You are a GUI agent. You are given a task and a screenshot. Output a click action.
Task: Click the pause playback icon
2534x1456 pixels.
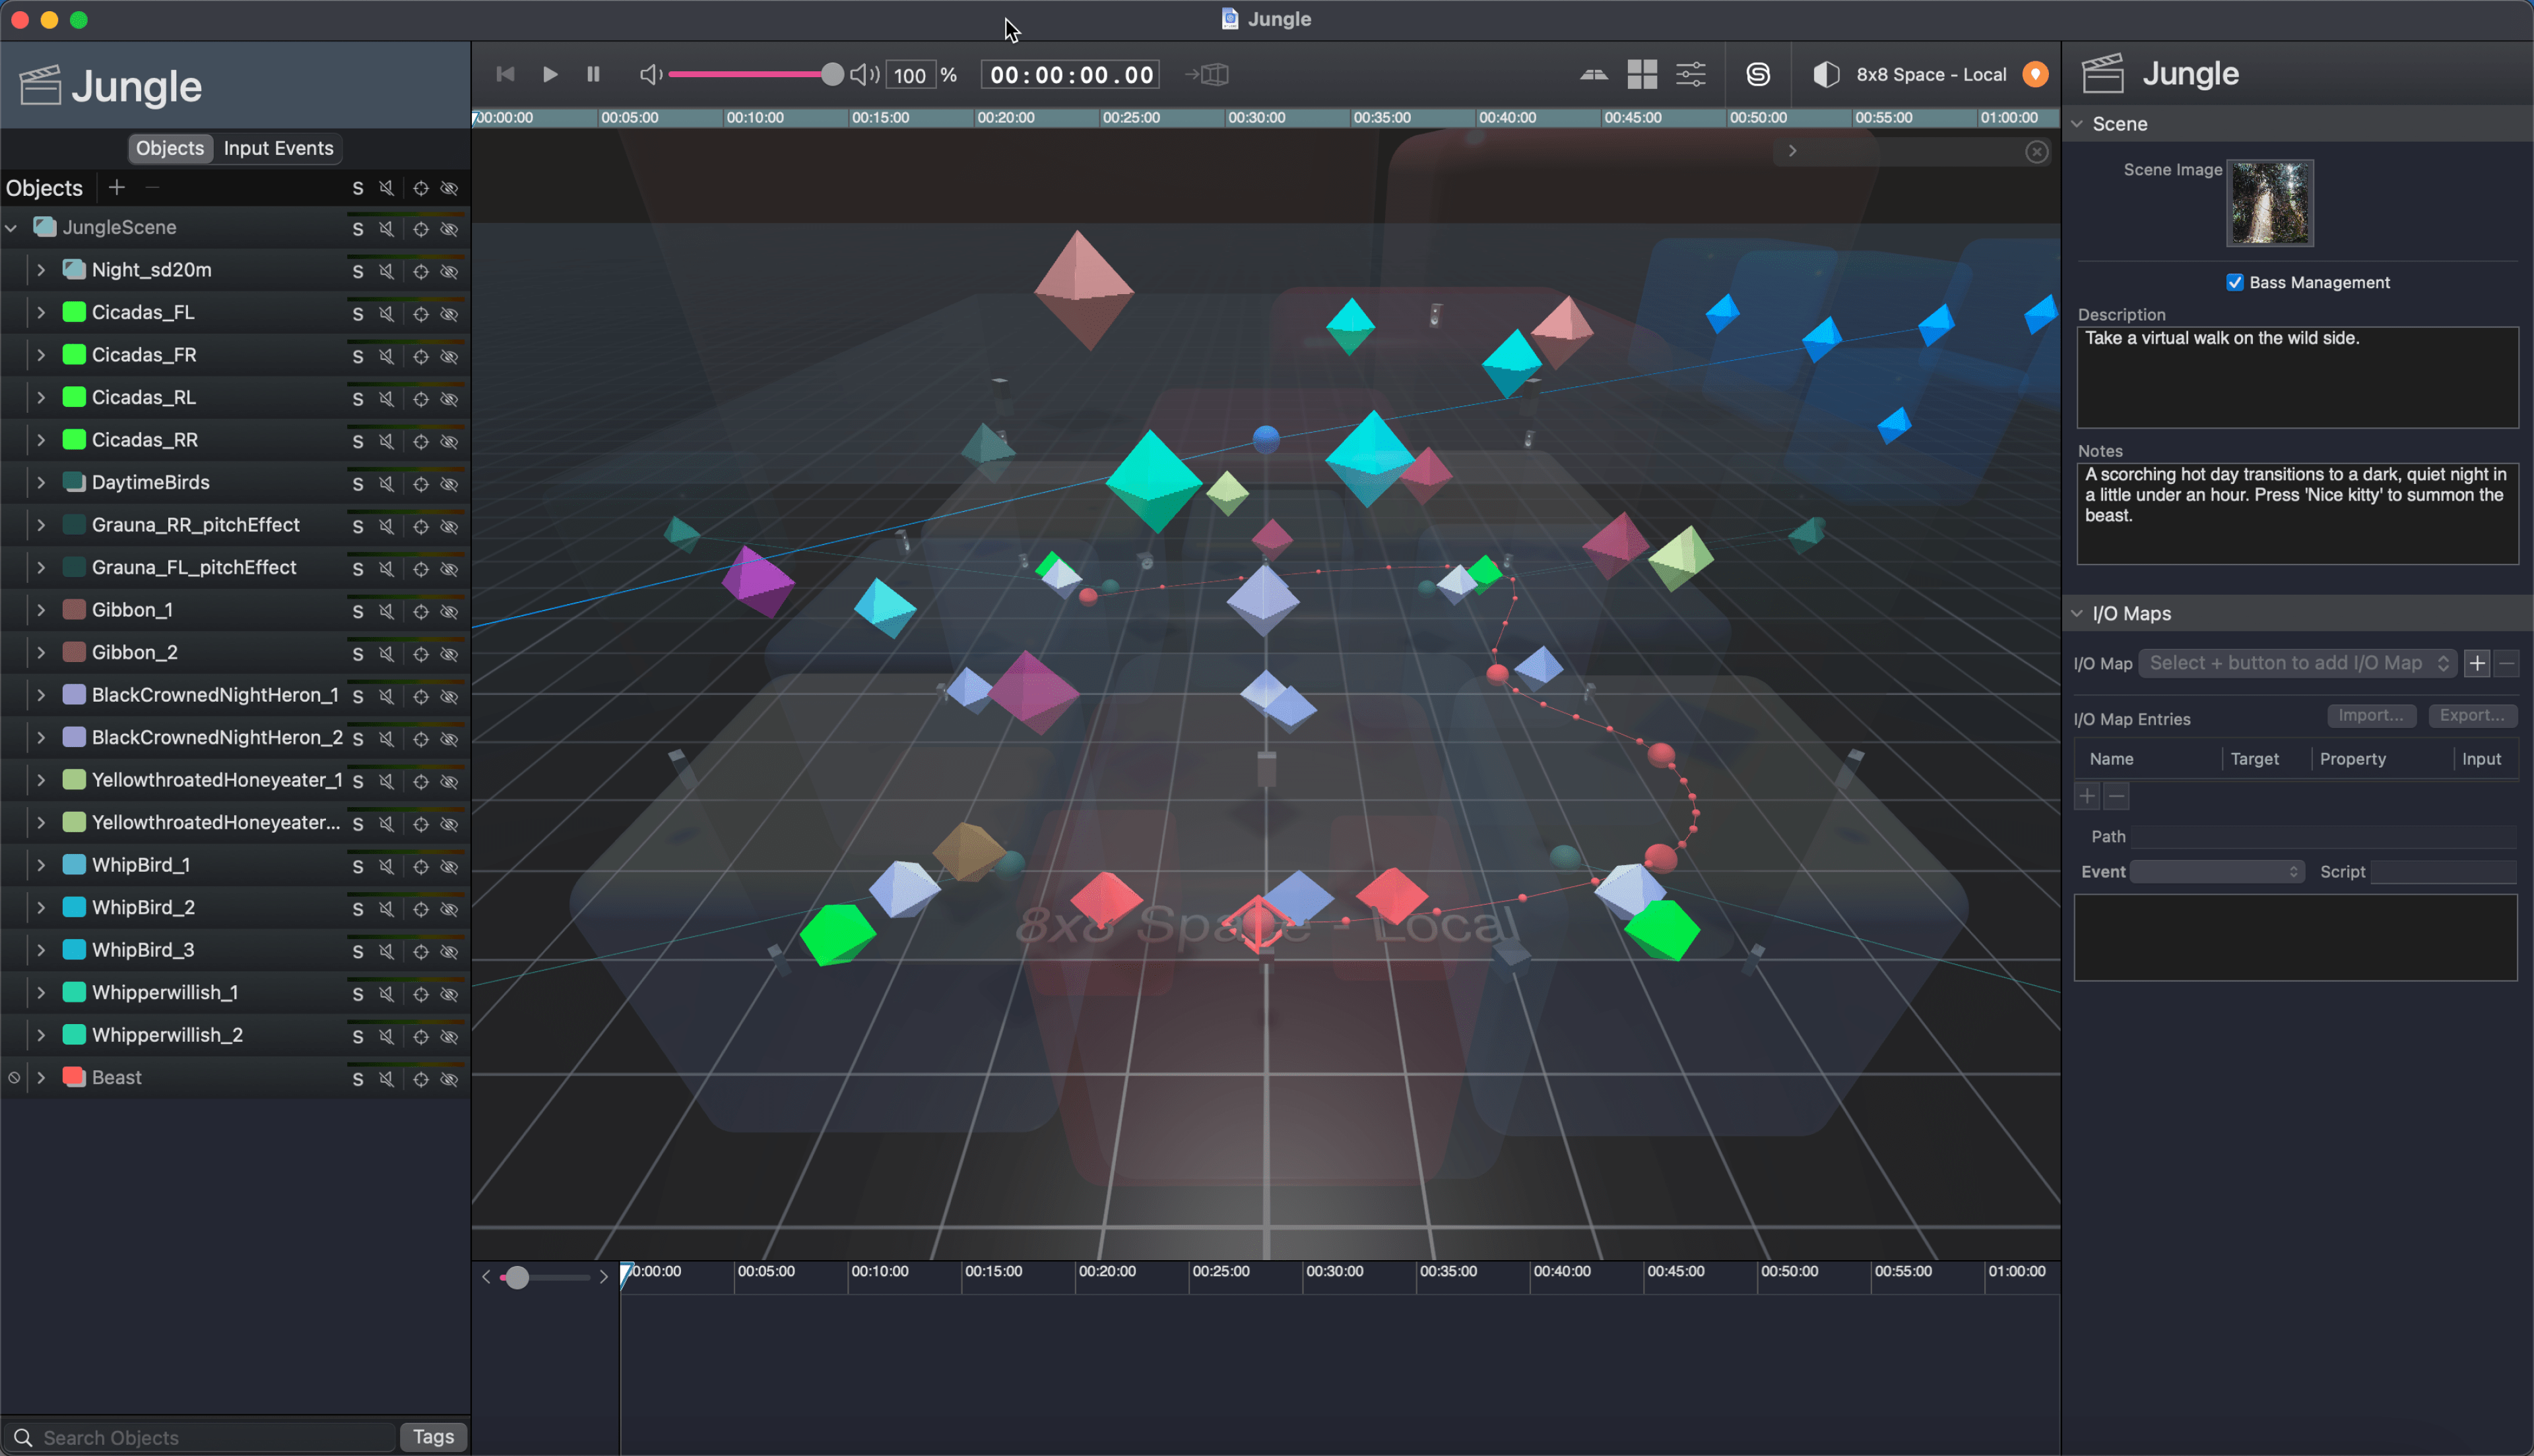[x=593, y=74]
